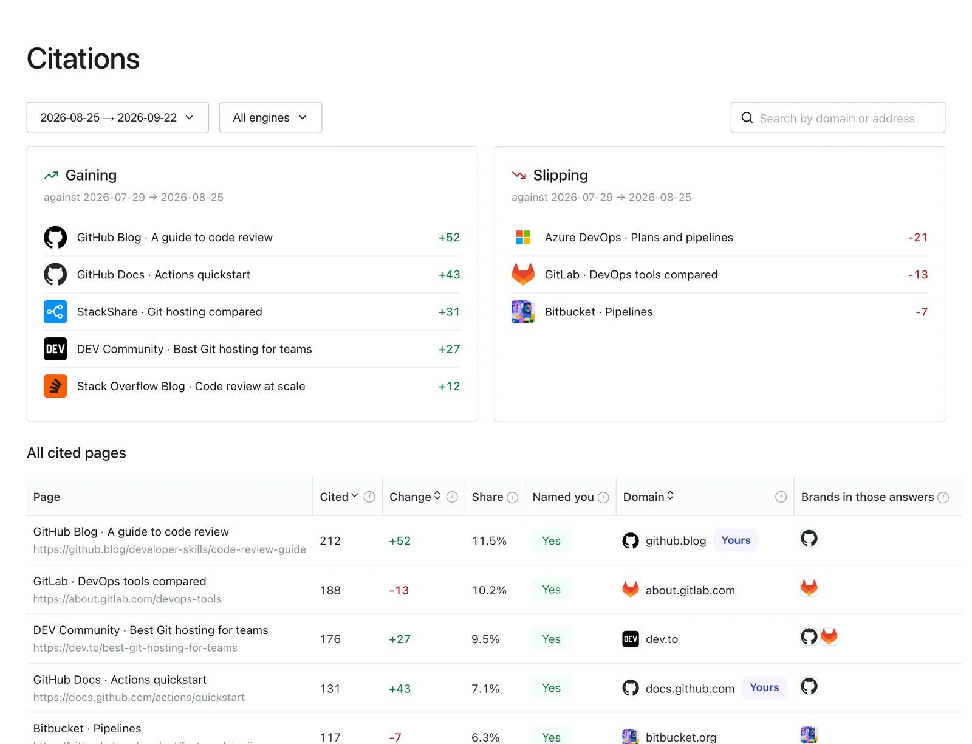The height and width of the screenshot is (744, 972).
Task: Show info tooltip for Share column
Action: (x=512, y=497)
